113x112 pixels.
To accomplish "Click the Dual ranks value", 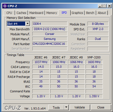I will coord(98,39).
